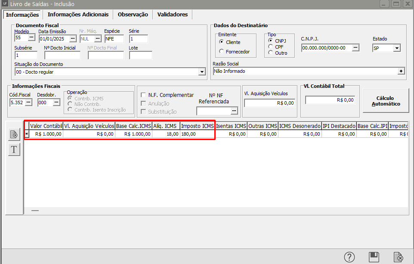Expand the Situação do Documento dropdown
414x264 pixels.
(x=202, y=72)
